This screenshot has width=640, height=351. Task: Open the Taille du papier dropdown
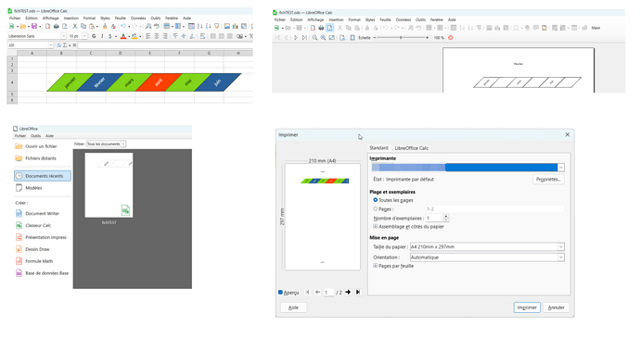[x=487, y=246]
